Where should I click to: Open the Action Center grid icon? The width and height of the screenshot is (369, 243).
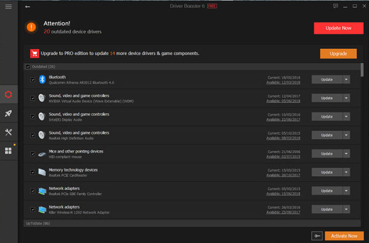(x=8, y=151)
